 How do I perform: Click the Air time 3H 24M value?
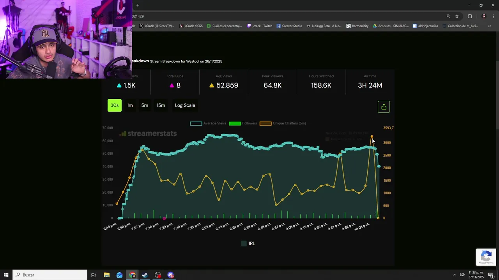[x=370, y=86]
